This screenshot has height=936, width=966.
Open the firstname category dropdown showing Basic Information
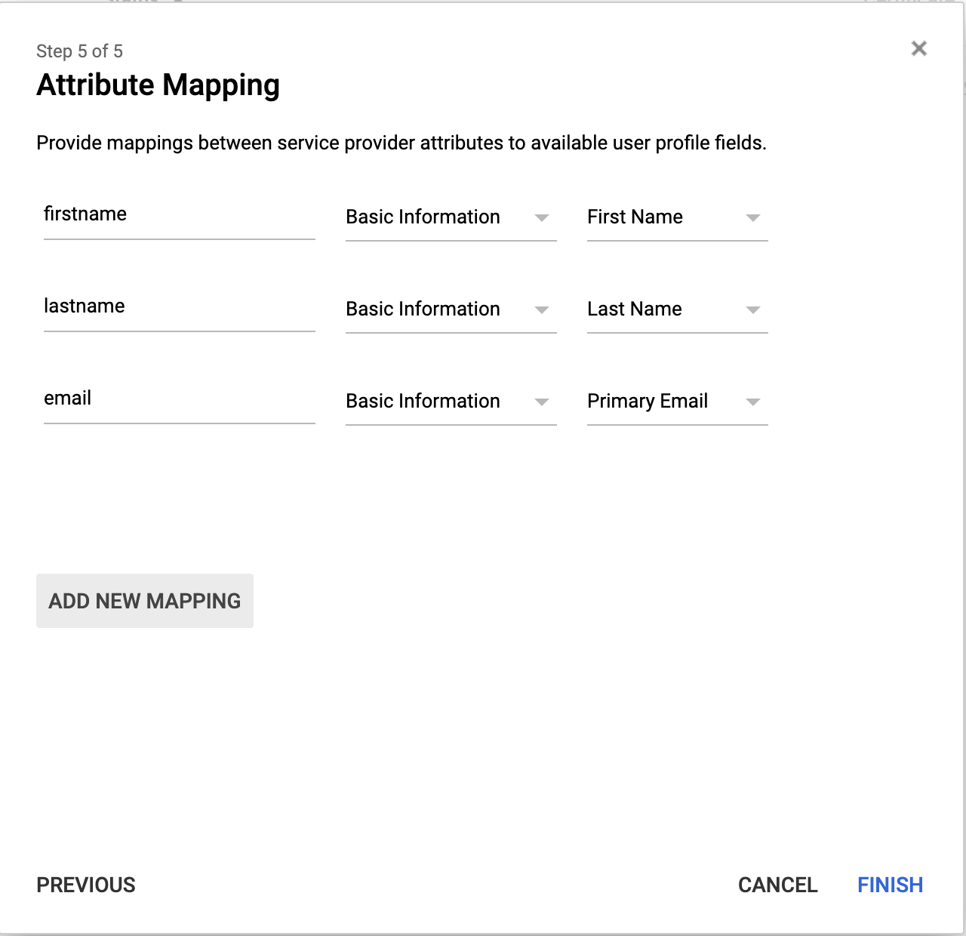click(451, 217)
